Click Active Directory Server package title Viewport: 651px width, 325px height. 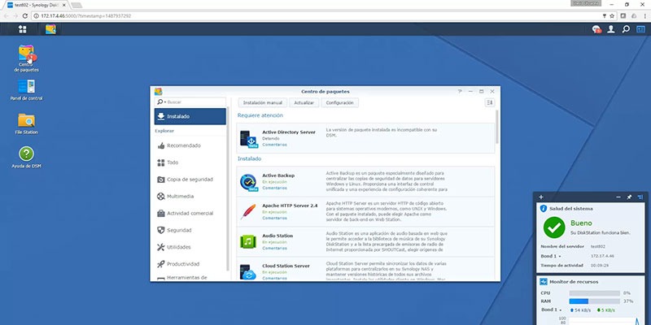[x=289, y=132]
